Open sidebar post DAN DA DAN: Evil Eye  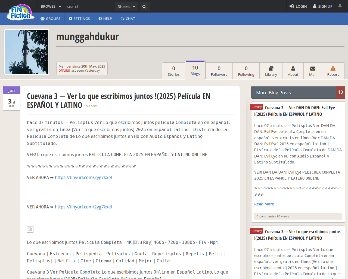click(294, 111)
